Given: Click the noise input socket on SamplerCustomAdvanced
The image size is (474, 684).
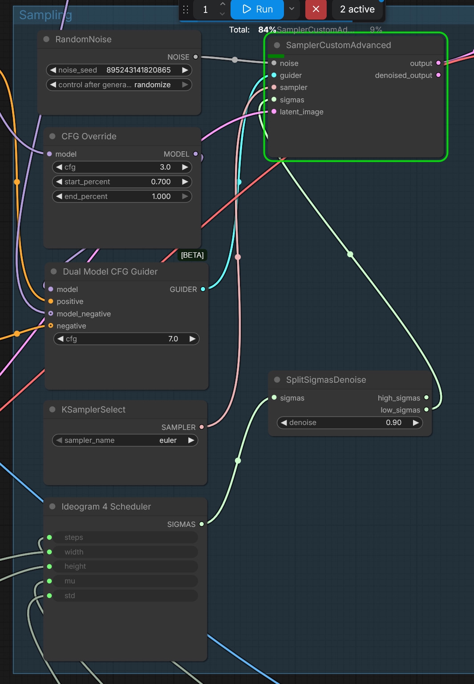Looking at the screenshot, I should [x=274, y=63].
